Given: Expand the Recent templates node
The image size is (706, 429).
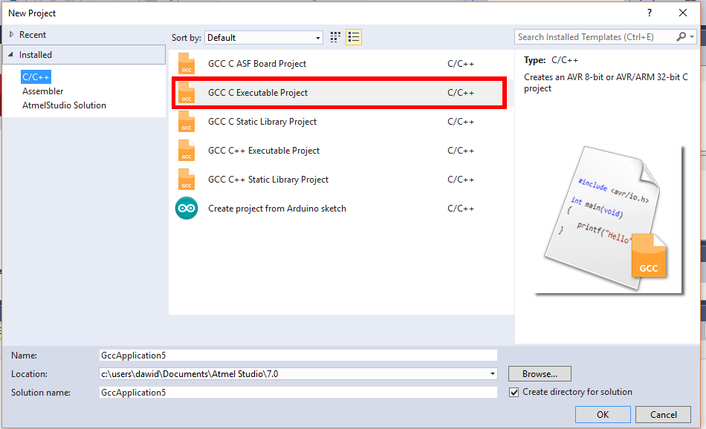Looking at the screenshot, I should pos(12,35).
